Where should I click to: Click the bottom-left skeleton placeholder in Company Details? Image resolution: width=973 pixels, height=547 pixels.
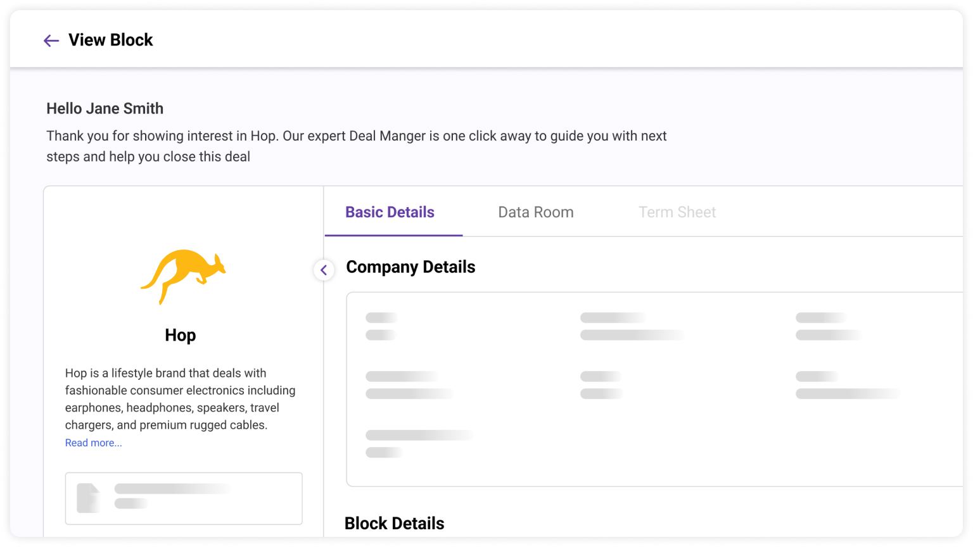coord(419,443)
